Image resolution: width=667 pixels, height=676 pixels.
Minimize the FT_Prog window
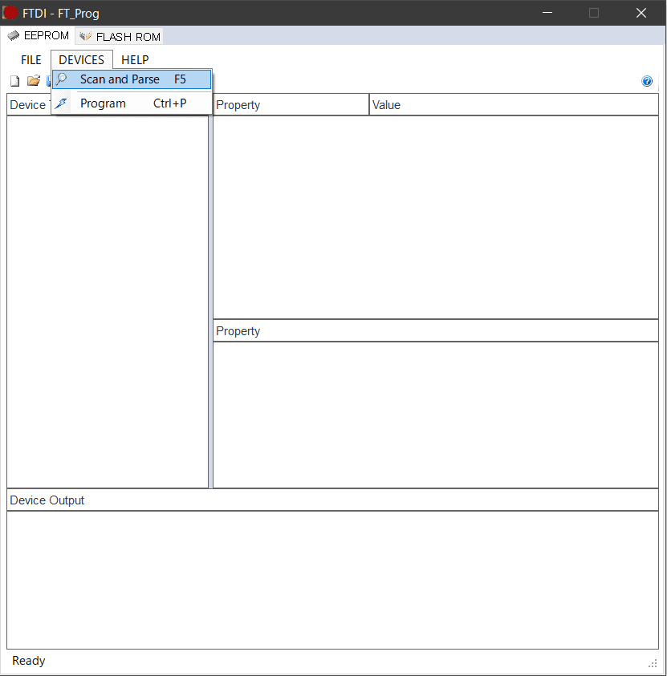tap(547, 13)
